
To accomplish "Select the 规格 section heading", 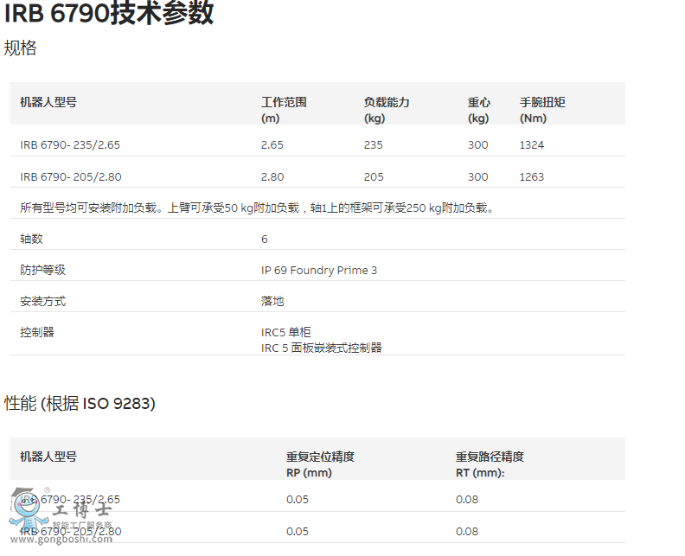I will coord(21,48).
